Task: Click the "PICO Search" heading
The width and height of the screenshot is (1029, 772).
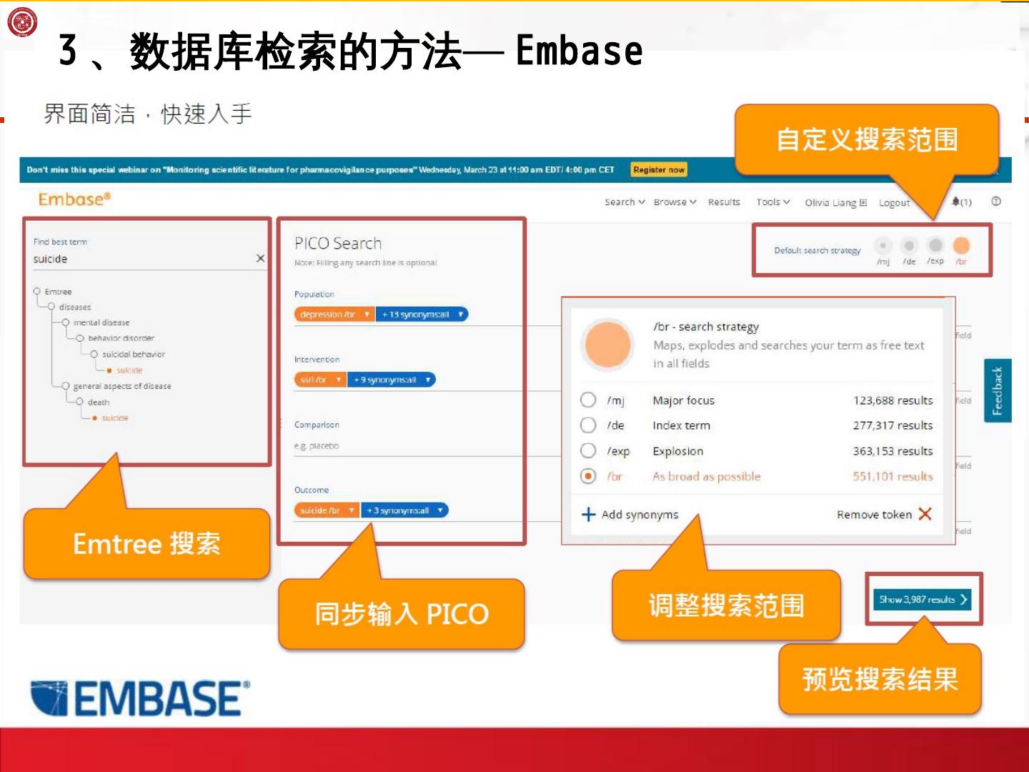Action: [338, 244]
